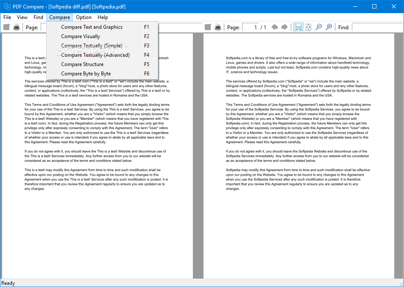This screenshot has width=404, height=287.
Task: Open the File menu
Action: [x=7, y=17]
